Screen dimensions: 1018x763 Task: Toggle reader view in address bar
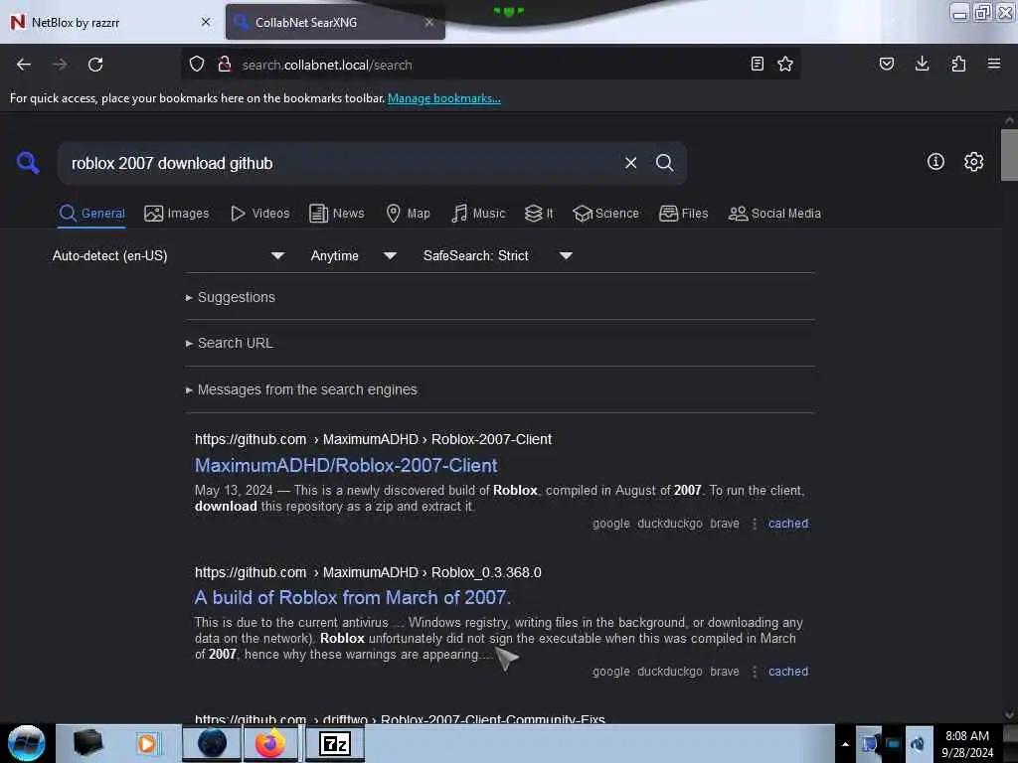coord(757,64)
